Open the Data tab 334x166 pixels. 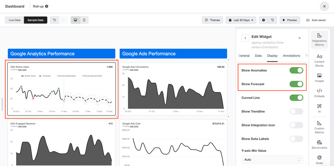pos(258,56)
